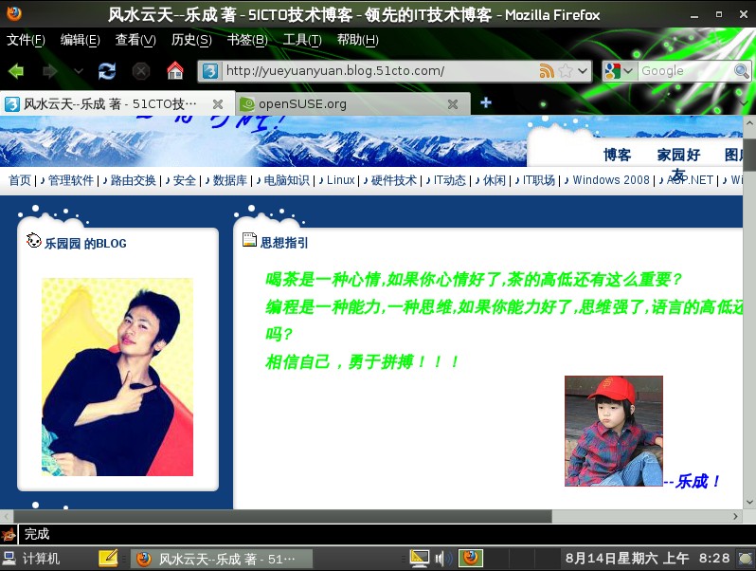Open the 管理软件 category link
Screen dimensions: 756x571
[71, 180]
